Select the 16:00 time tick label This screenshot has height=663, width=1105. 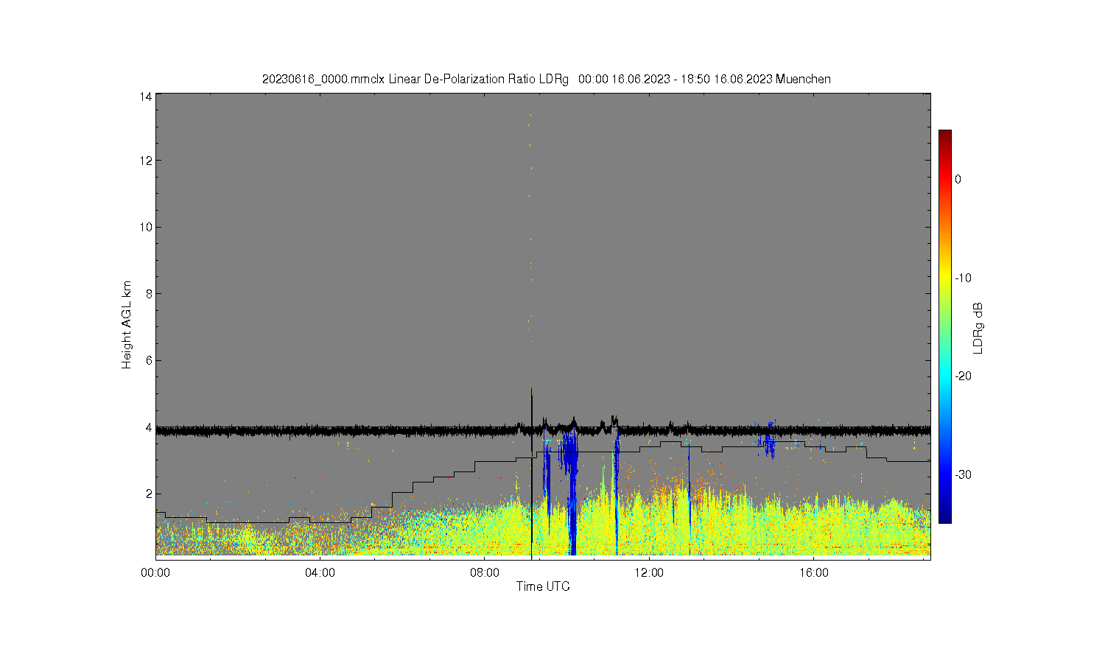[x=813, y=572]
